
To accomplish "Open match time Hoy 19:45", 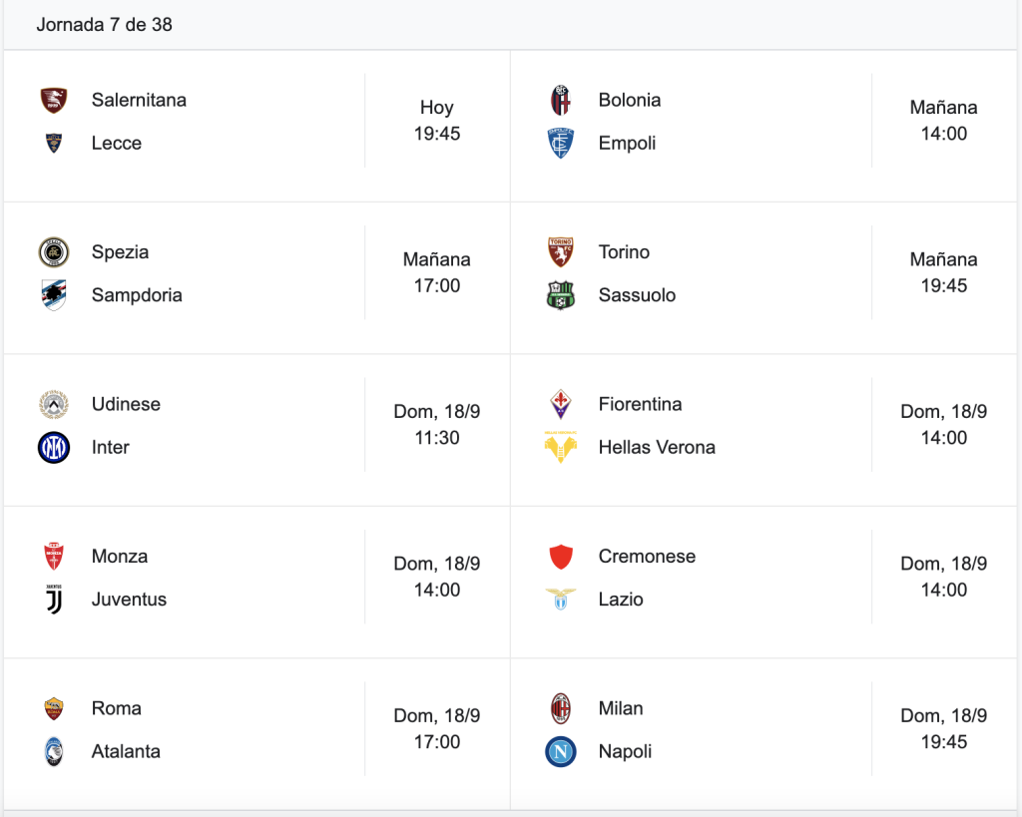I will click(x=437, y=121).
